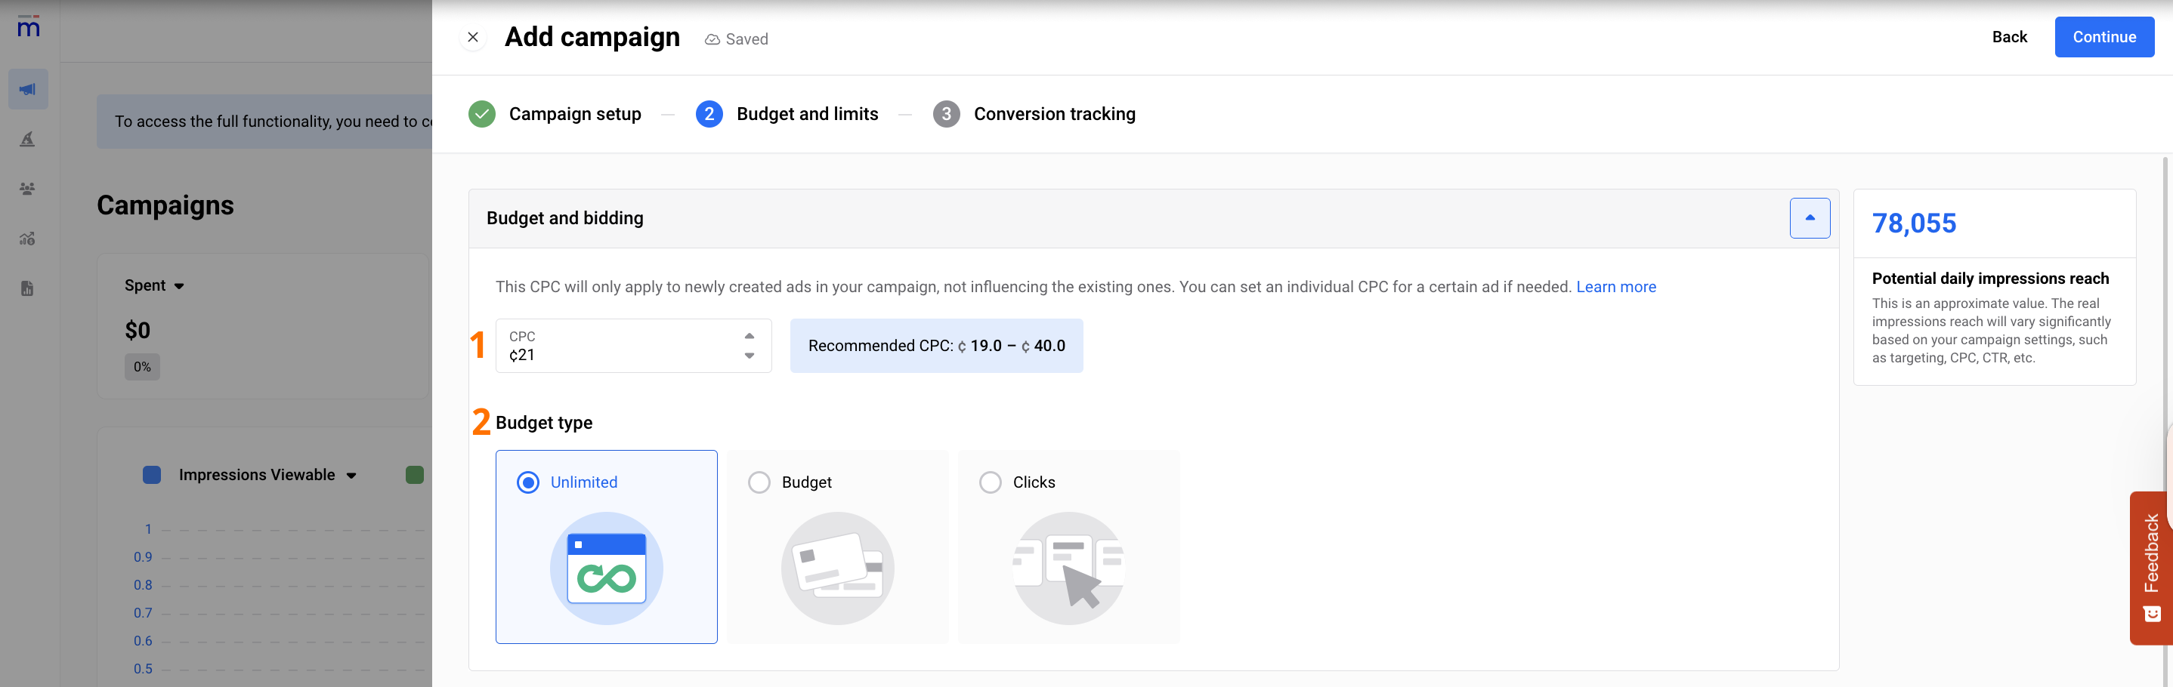The height and width of the screenshot is (687, 2173).
Task: Open the documents sidebar icon
Action: [28, 288]
